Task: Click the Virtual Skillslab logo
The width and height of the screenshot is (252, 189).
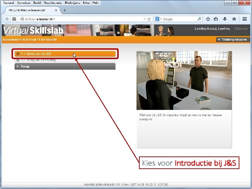Action: 33,30
